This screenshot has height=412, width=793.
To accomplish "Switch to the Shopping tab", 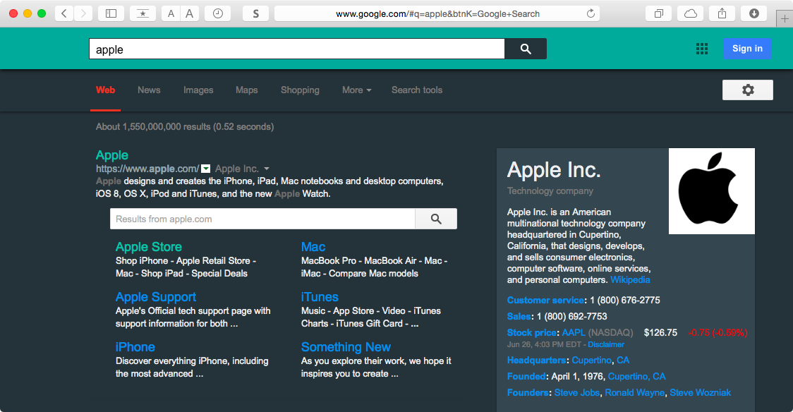I will point(300,90).
